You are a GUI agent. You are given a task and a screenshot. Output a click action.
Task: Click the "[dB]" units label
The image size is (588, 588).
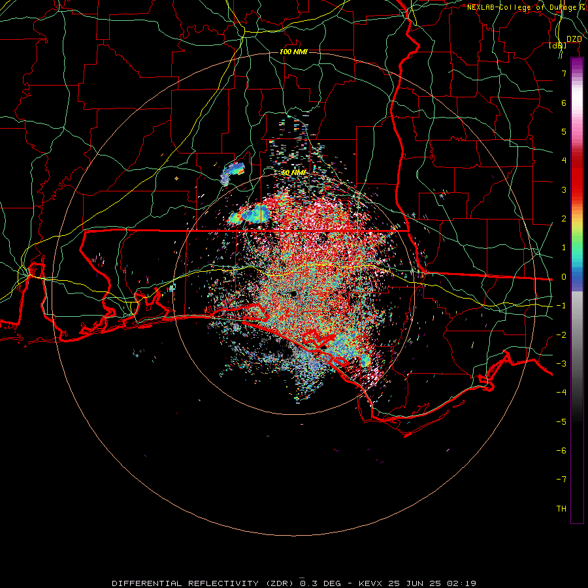pos(557,46)
